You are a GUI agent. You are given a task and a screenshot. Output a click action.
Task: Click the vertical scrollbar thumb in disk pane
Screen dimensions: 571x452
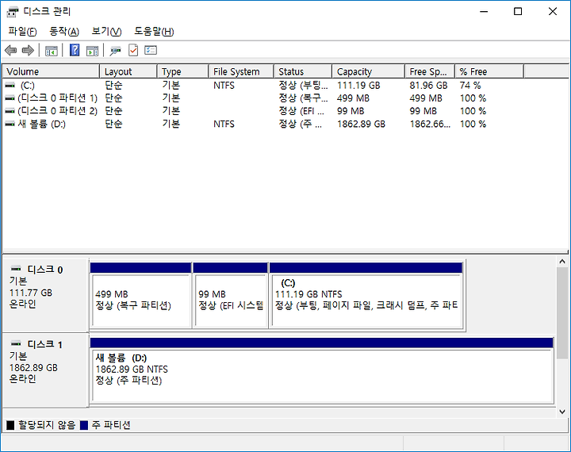click(x=562, y=313)
